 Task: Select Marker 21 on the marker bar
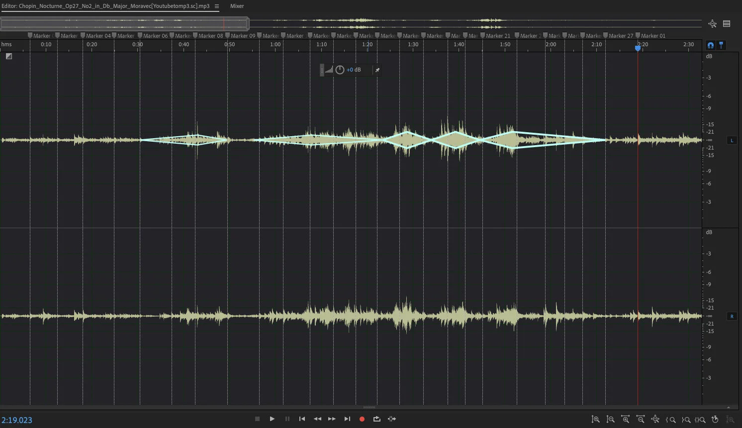(495, 36)
